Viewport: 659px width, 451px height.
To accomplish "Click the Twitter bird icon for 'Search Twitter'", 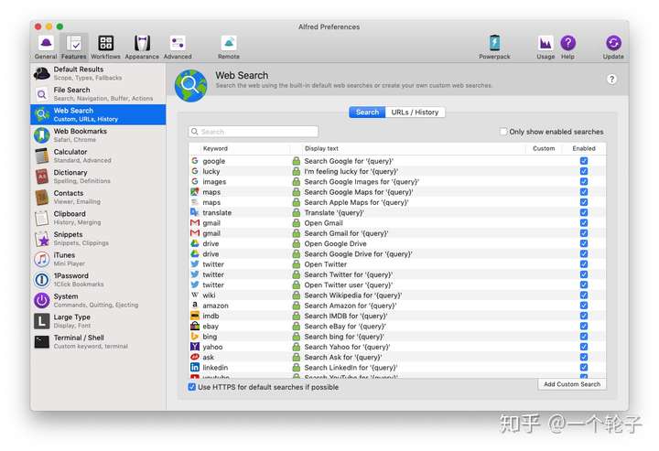I will (x=195, y=274).
